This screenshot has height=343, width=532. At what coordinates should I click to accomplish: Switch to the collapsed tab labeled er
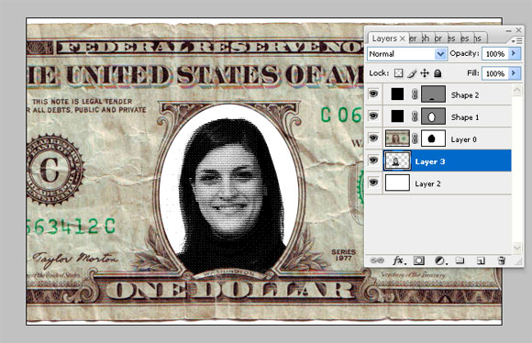click(414, 39)
